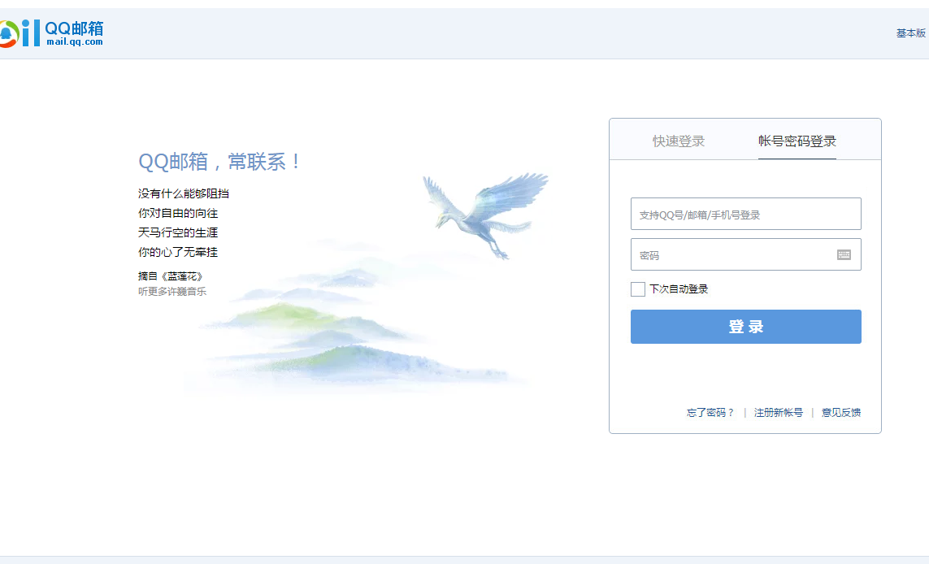Open the 忘了密码？ link

tap(710, 412)
